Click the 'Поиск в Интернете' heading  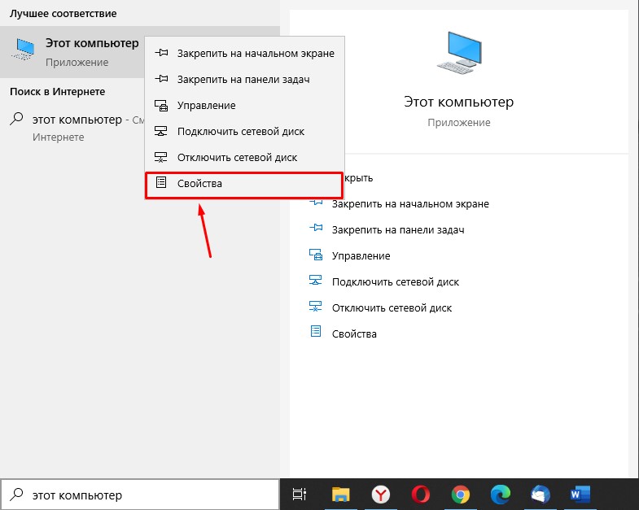tap(58, 92)
